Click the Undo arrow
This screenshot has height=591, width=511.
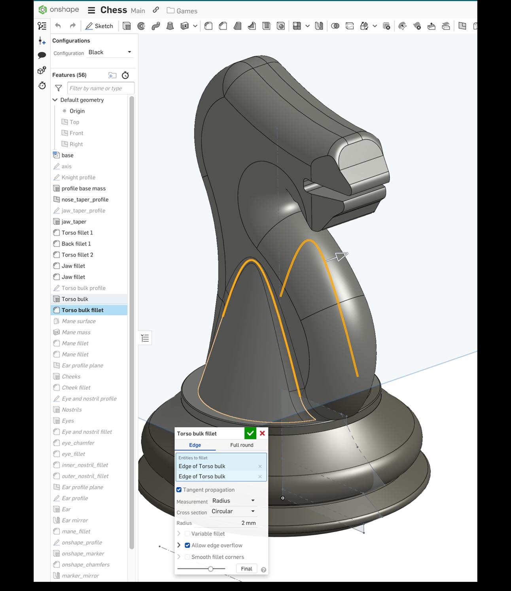click(58, 26)
